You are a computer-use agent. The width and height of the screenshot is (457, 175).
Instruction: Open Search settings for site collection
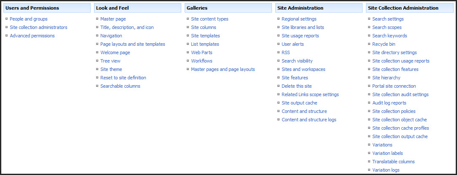pos(388,19)
